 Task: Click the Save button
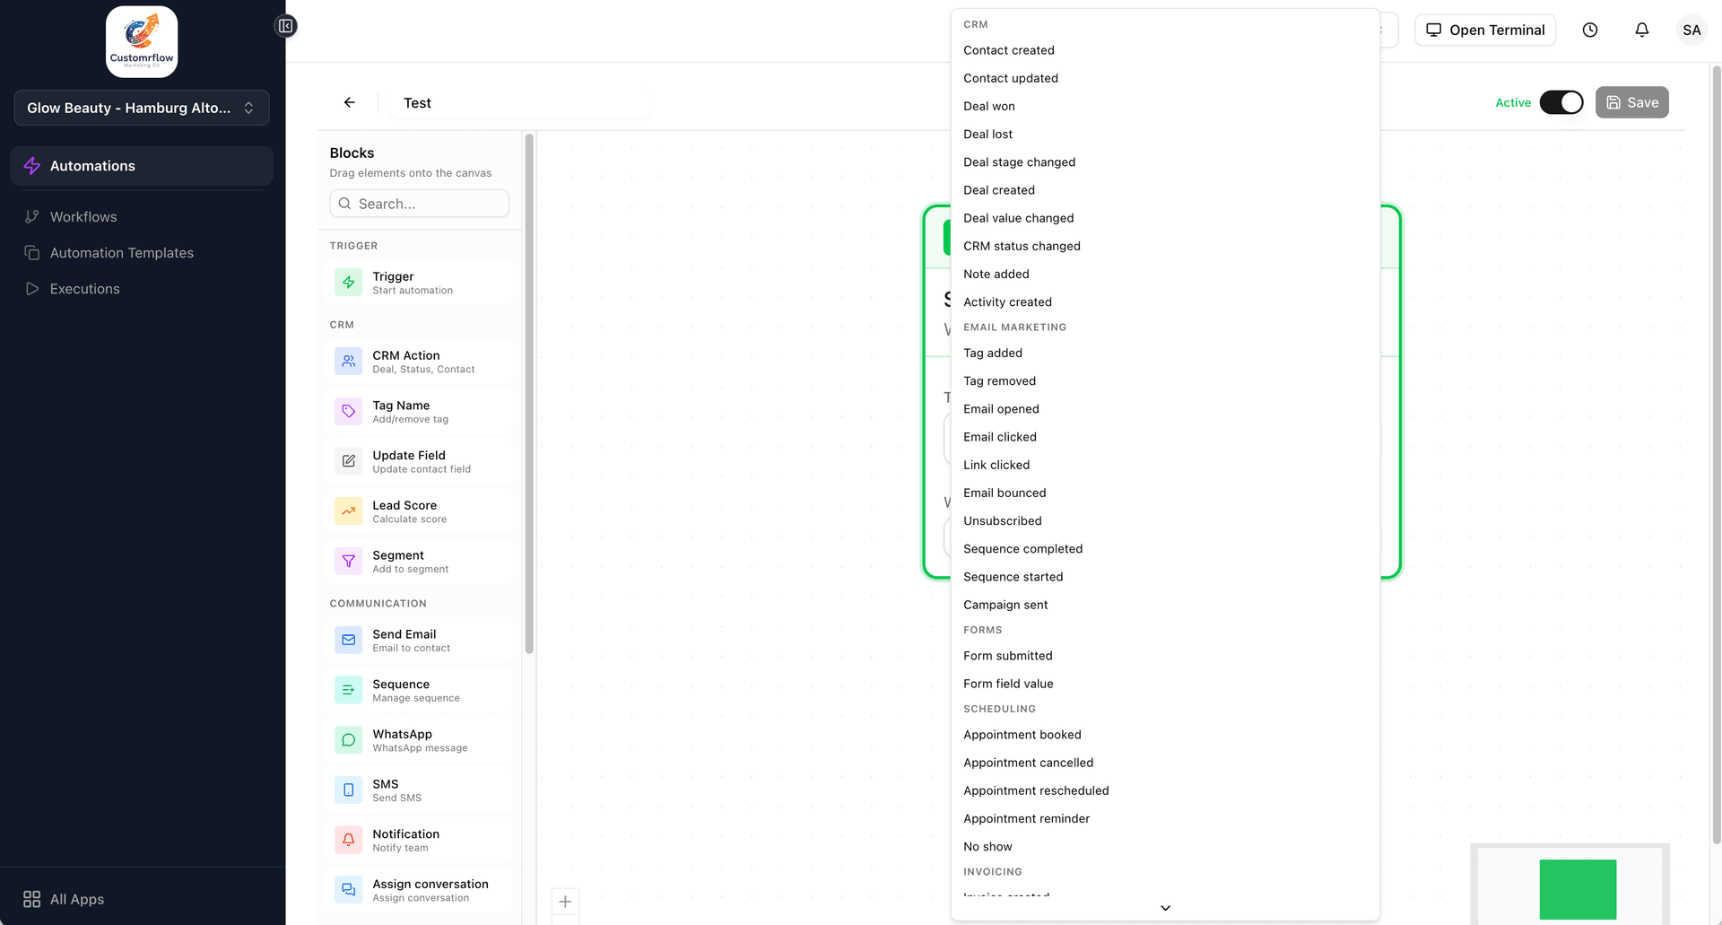coord(1631,102)
